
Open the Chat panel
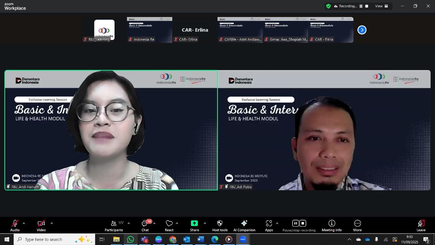[145, 226]
